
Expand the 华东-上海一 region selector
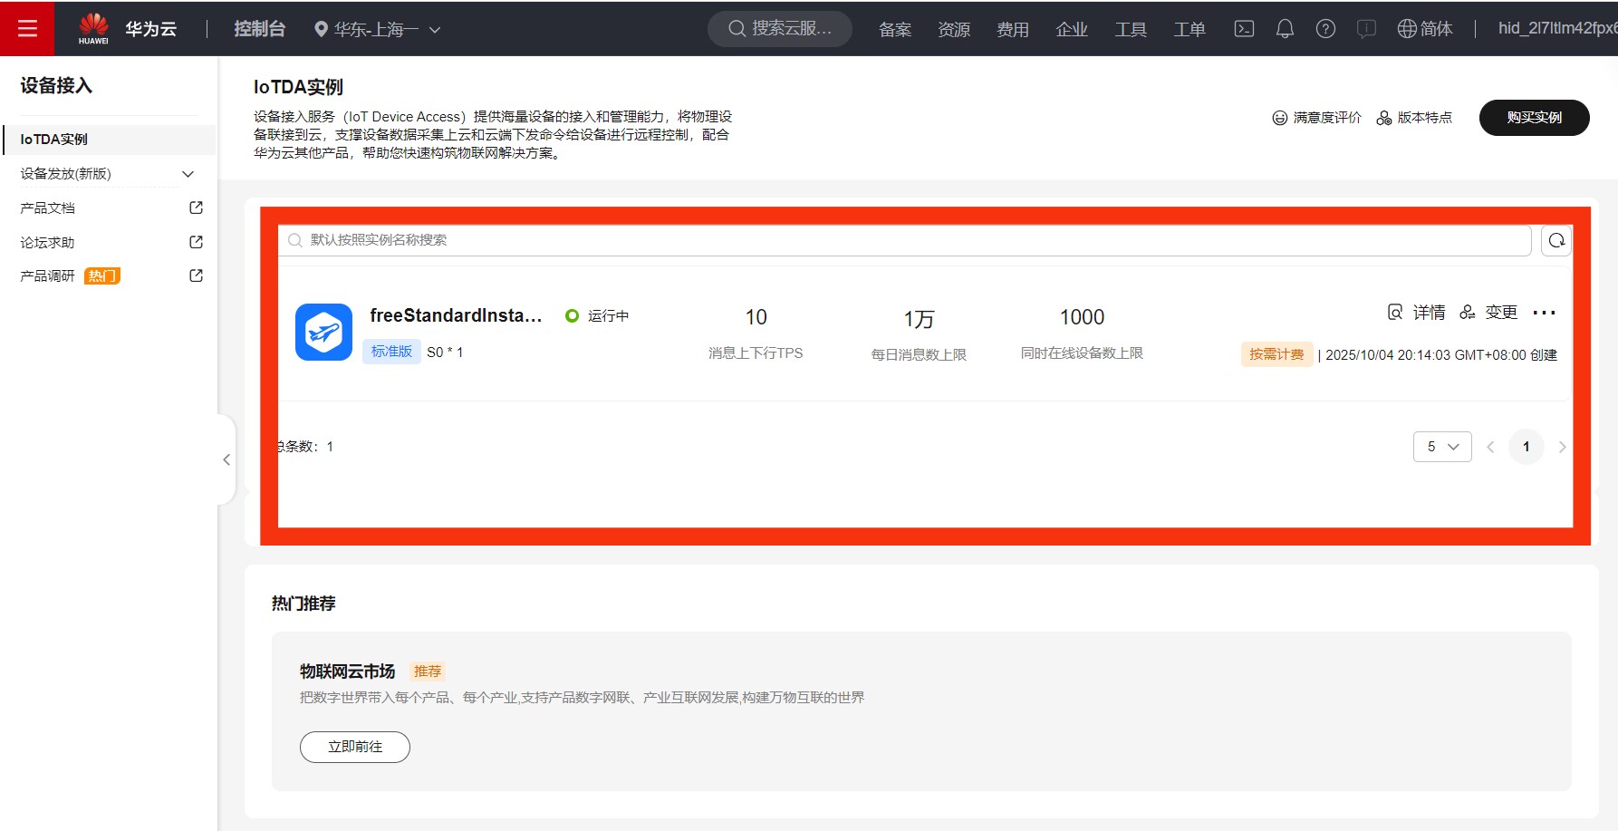(377, 30)
